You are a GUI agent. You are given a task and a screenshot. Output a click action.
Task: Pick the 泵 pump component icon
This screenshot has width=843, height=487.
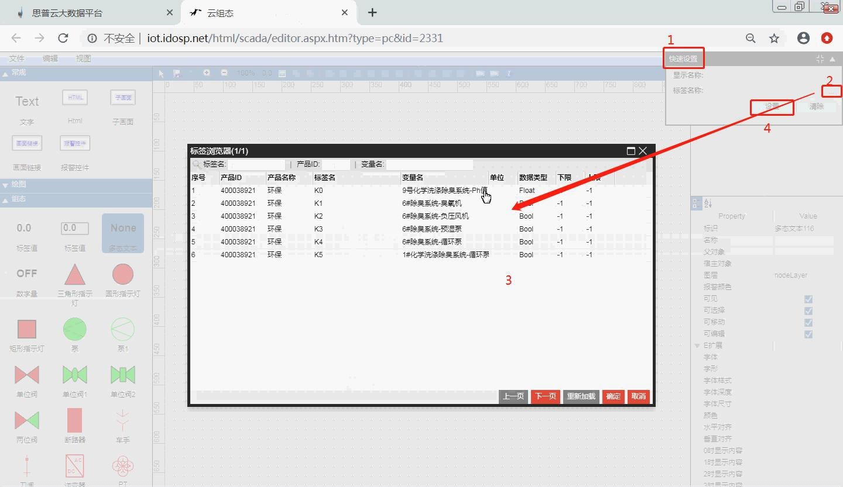(74, 329)
